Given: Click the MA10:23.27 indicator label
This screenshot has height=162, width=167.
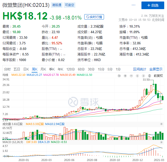Looking at the screenshot, I should (34, 75).
